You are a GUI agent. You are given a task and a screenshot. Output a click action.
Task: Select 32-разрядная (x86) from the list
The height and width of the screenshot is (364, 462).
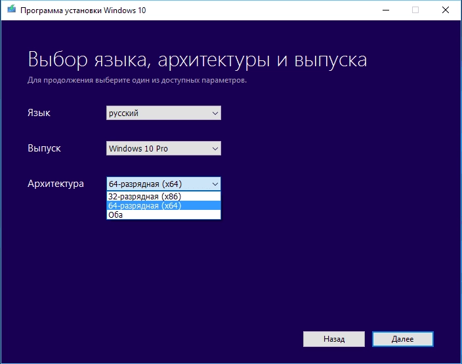click(163, 197)
